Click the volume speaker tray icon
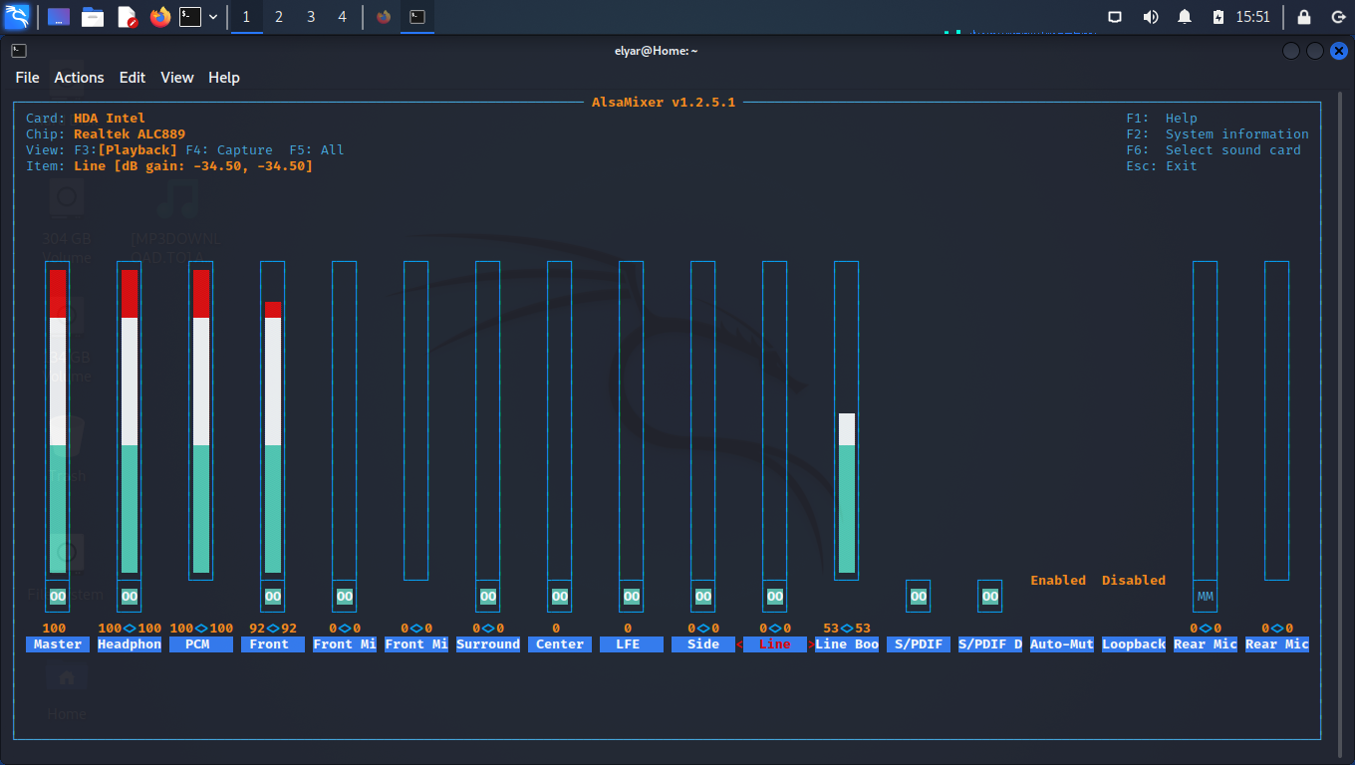The height and width of the screenshot is (765, 1355). coord(1150,17)
